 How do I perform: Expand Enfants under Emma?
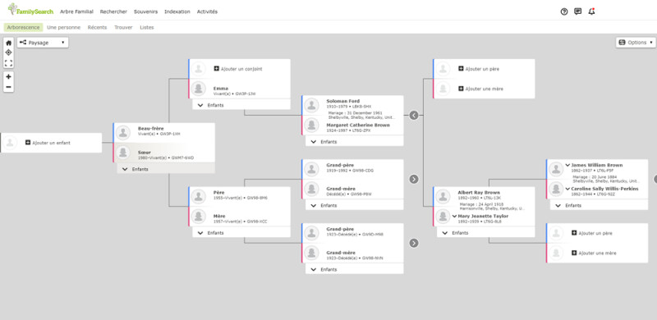(241, 105)
